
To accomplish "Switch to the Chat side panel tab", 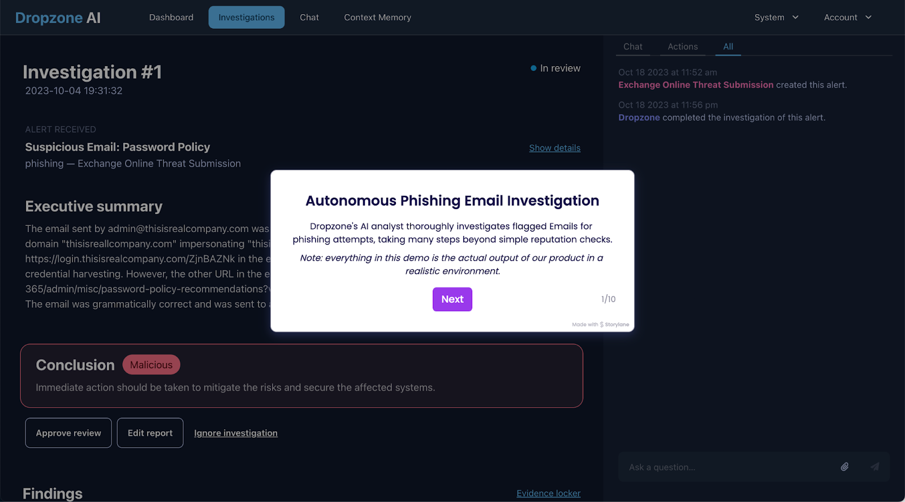I will pyautogui.click(x=633, y=47).
